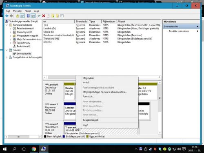Select Rendszer számára fenntartott volume row
204x153 pixels.
pyautogui.click(x=102, y=35)
